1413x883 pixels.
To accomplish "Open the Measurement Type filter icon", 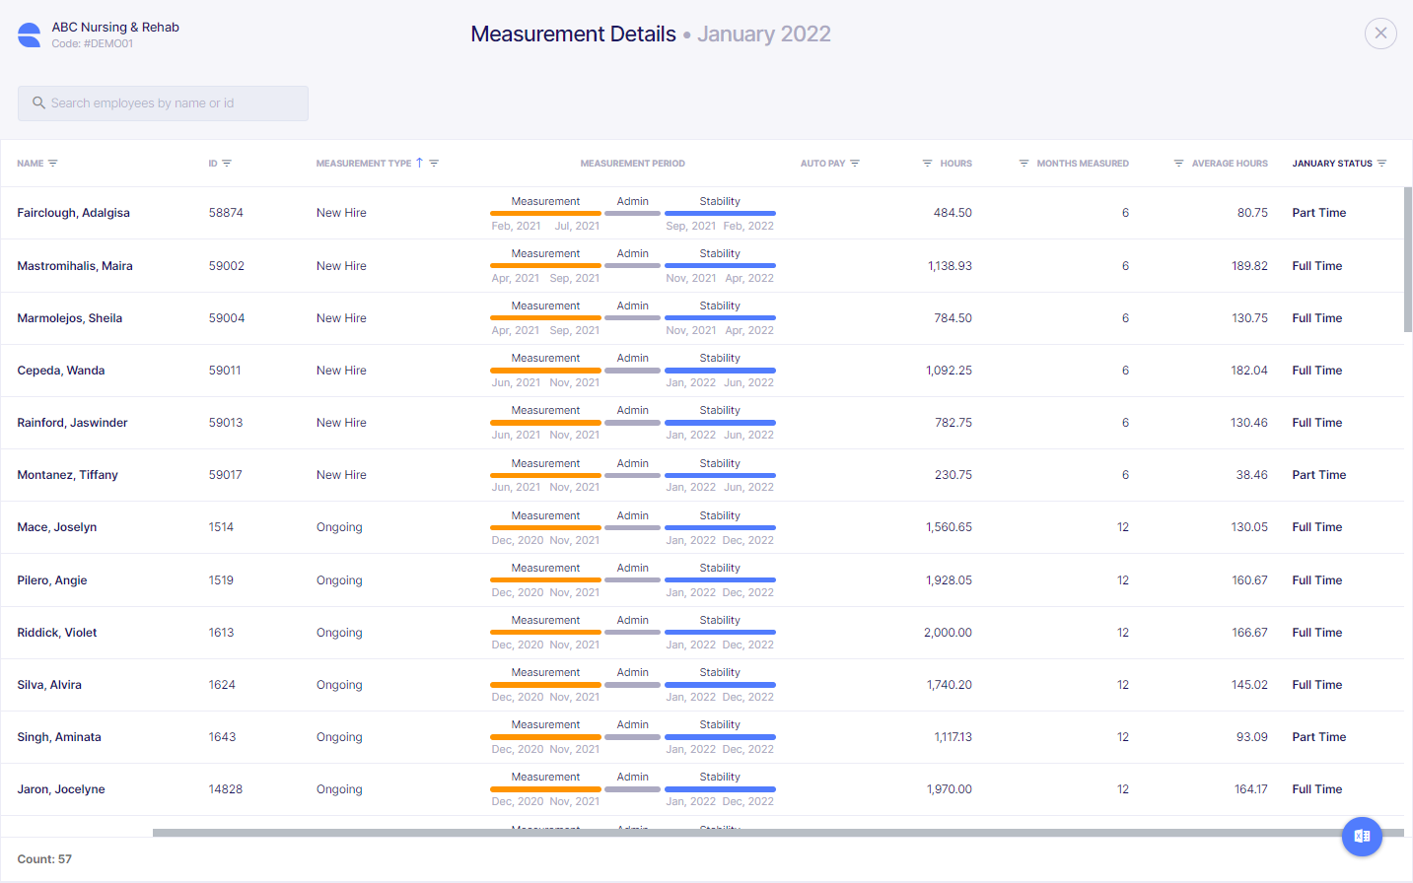I will pos(434,164).
